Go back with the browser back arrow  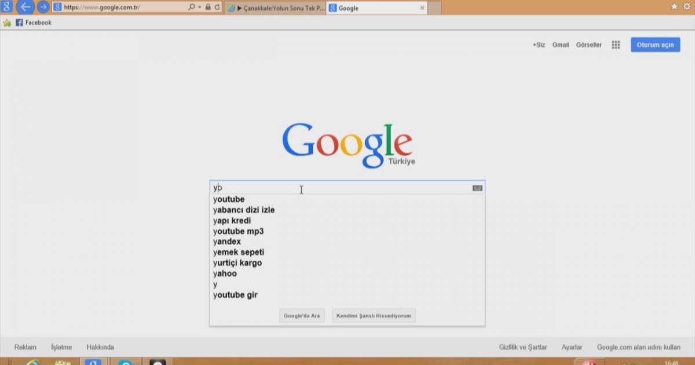(25, 8)
